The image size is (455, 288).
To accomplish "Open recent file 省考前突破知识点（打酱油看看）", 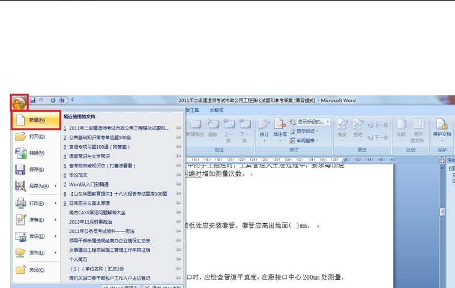I will (x=102, y=166).
